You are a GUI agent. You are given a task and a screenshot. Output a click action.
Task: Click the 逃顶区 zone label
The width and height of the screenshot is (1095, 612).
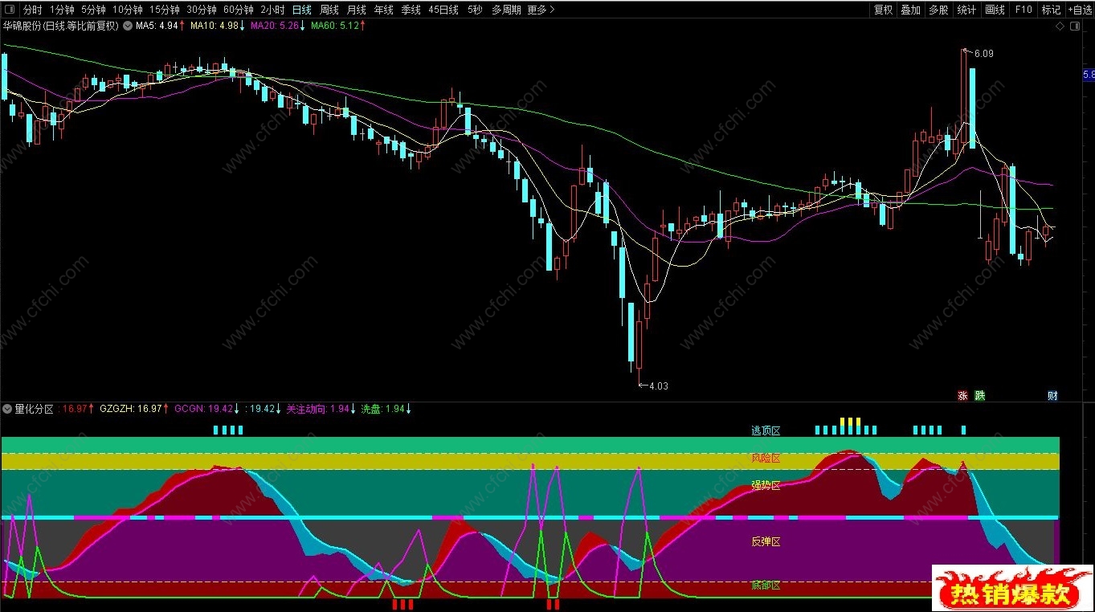(x=766, y=431)
